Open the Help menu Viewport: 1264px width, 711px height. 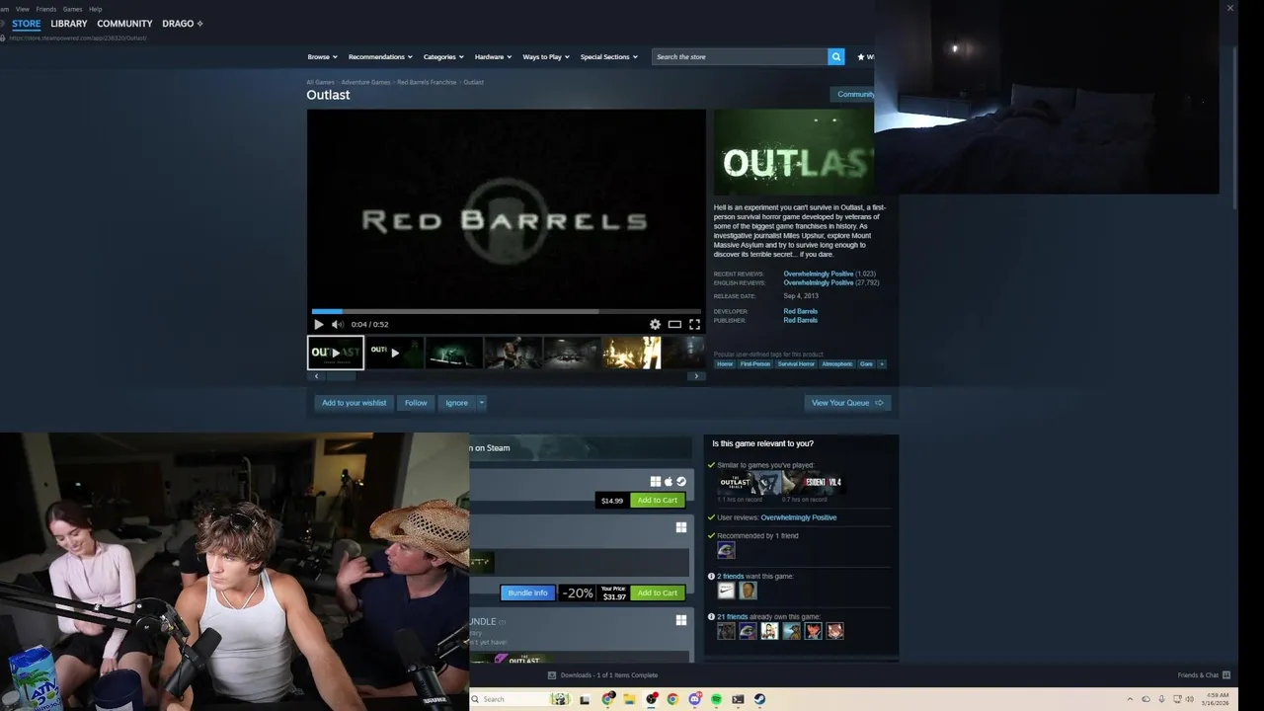pyautogui.click(x=96, y=9)
